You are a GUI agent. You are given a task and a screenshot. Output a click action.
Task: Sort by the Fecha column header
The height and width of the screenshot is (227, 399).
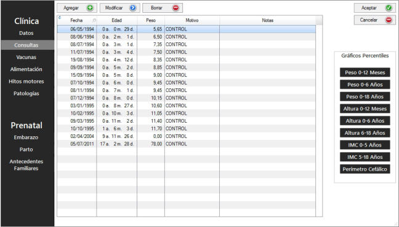coord(76,20)
